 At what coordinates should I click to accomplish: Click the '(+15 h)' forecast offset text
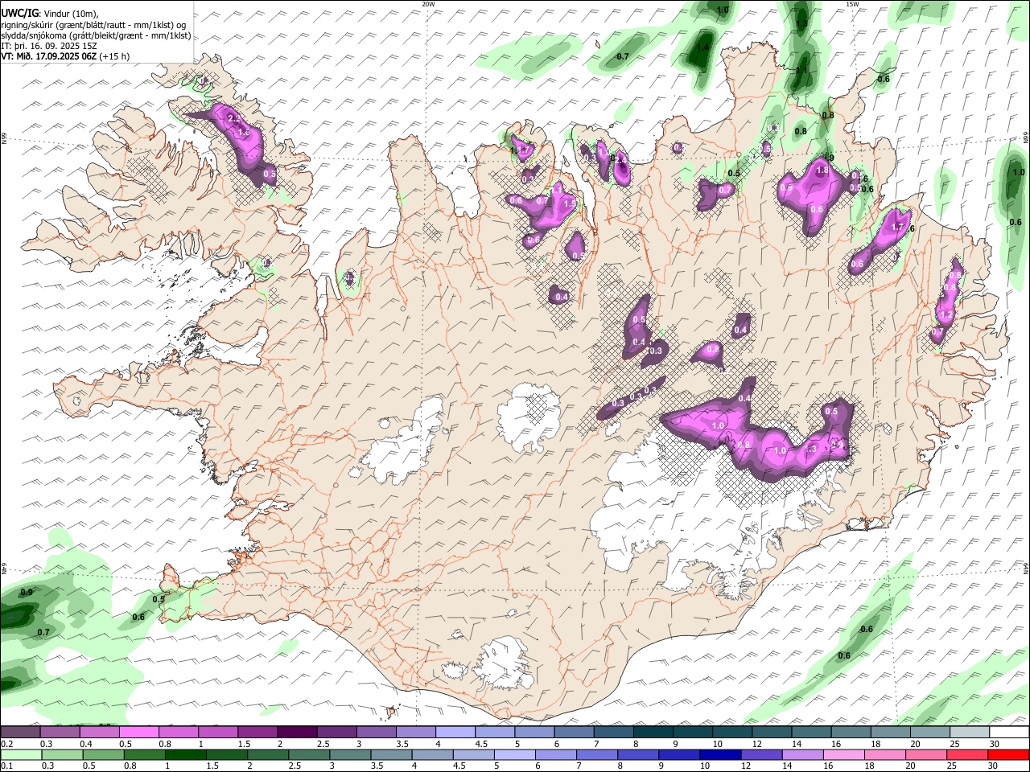(115, 56)
